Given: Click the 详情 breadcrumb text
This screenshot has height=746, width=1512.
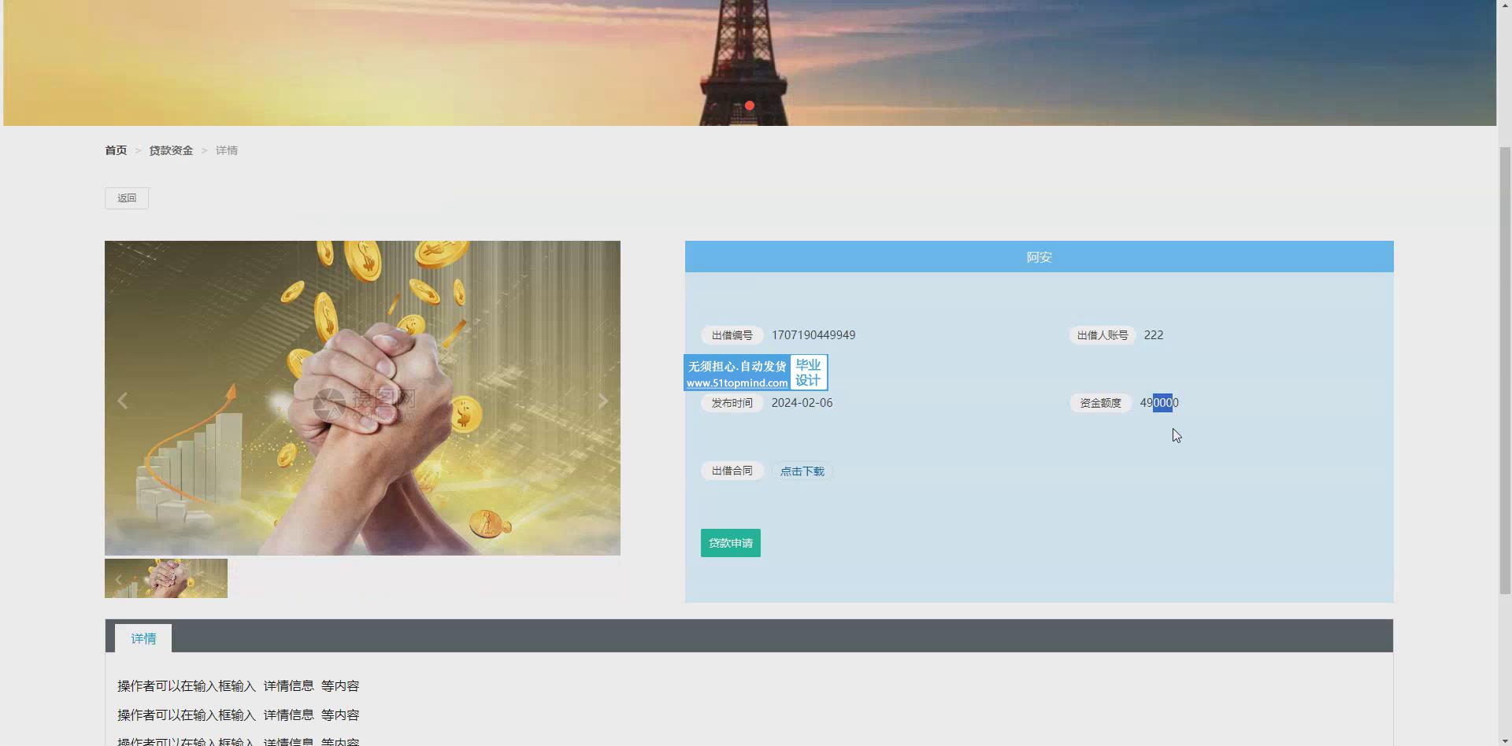Looking at the screenshot, I should pos(227,150).
